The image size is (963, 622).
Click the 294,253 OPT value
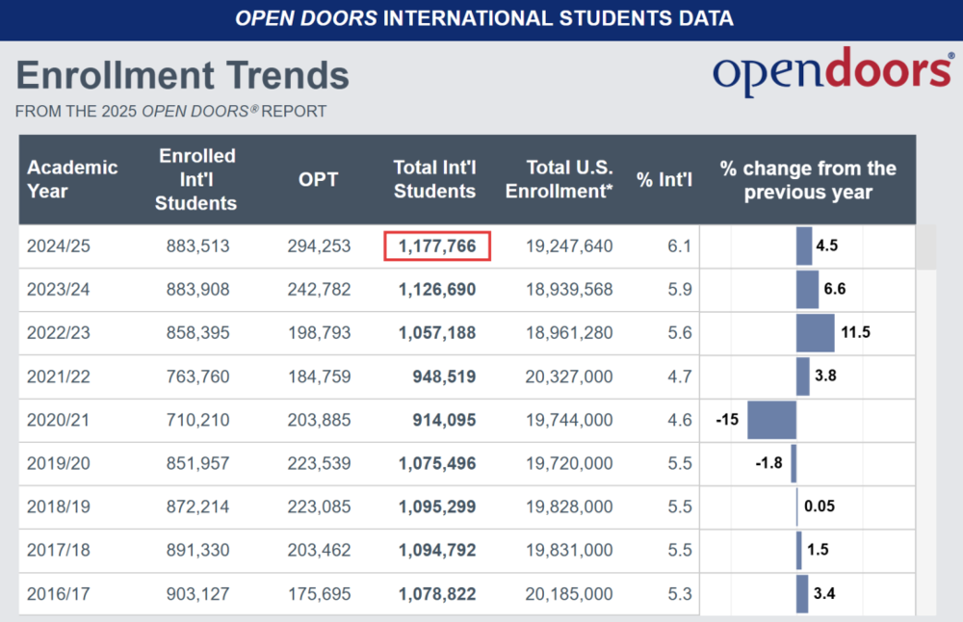pos(319,246)
